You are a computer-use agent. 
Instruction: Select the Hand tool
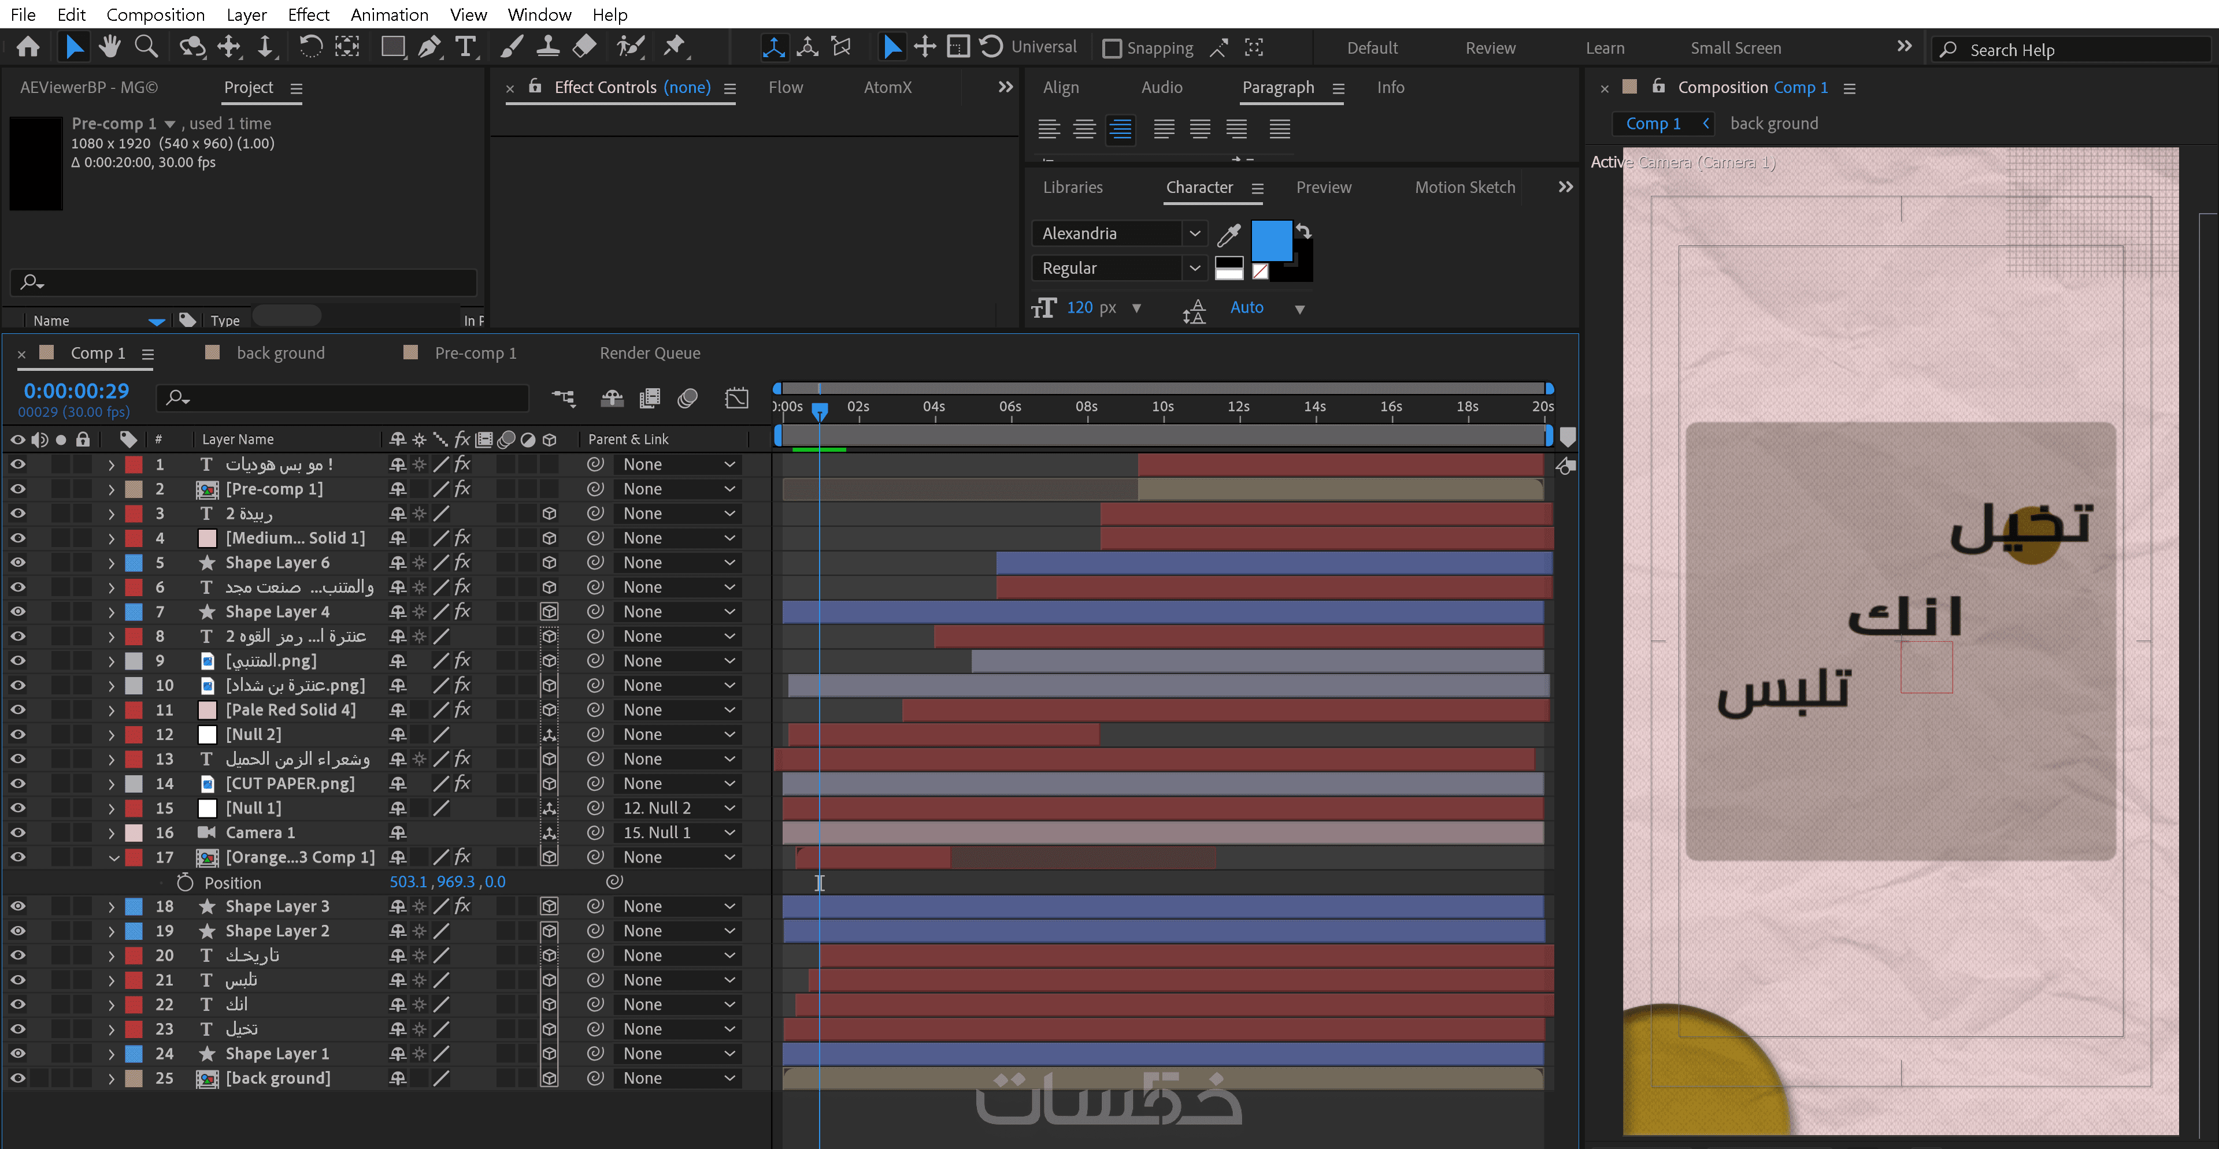pyautogui.click(x=109, y=46)
